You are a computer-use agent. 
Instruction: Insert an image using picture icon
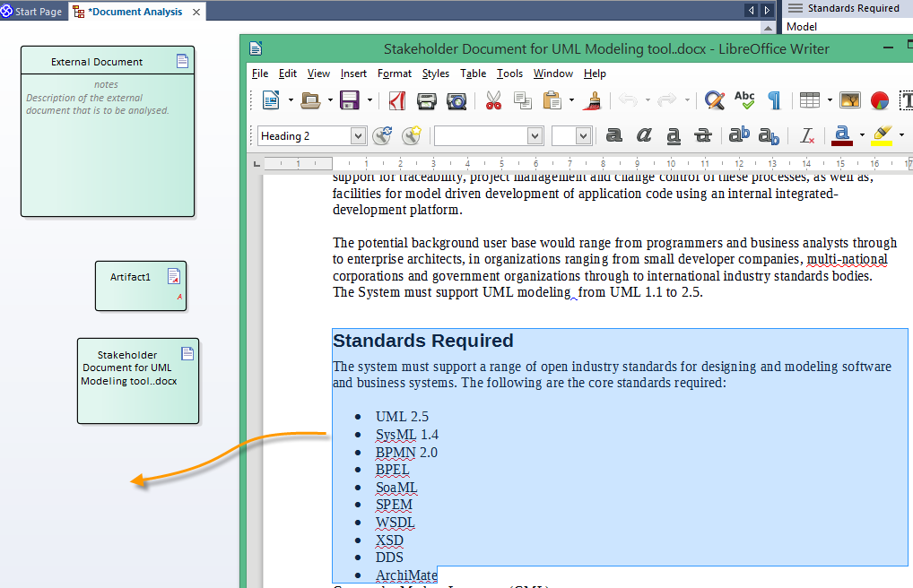[x=850, y=100]
